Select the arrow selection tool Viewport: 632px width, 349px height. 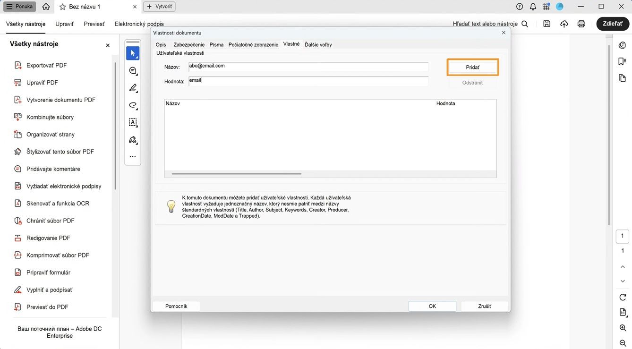click(x=133, y=53)
